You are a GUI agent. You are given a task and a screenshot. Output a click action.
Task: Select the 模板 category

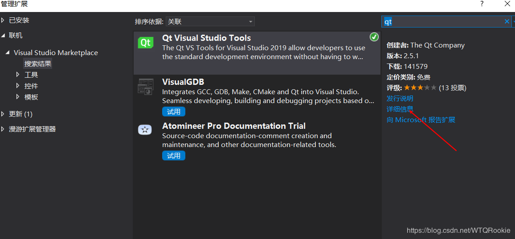[31, 97]
